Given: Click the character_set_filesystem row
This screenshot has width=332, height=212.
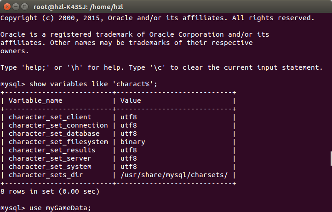Looking at the screenshot, I should [118, 142].
